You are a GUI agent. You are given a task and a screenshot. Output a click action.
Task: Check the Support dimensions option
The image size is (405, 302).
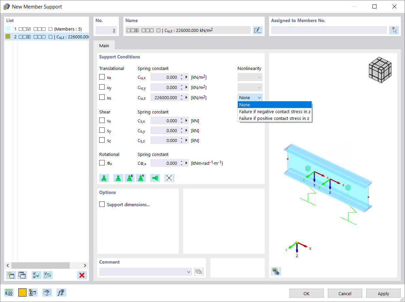pos(102,205)
